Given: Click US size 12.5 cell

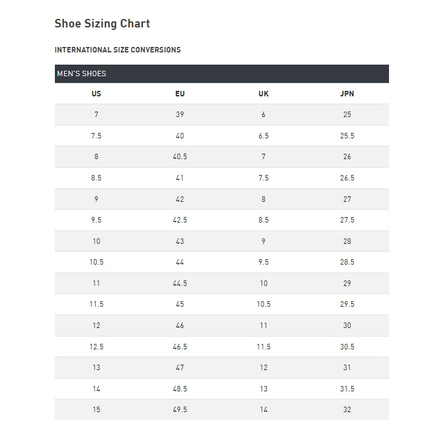Looking at the screenshot, I should click(96, 346).
